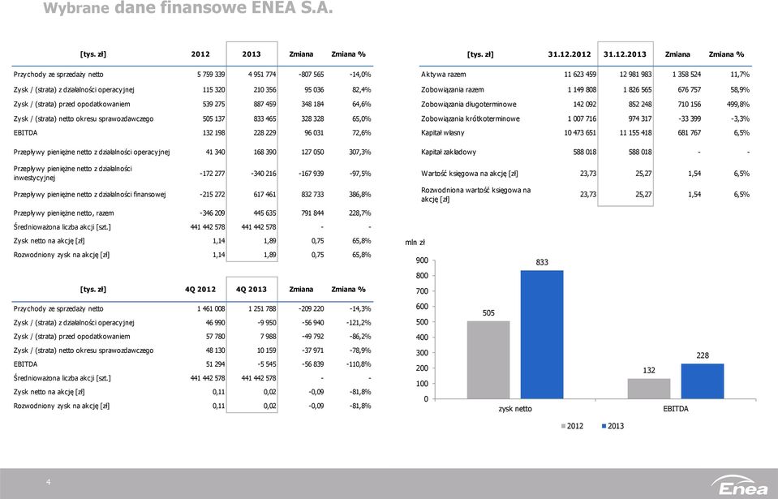Click the 'zysk netto' chart axis label

coord(515,409)
